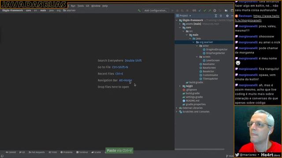The width and height of the screenshot is (282, 158).
Task: Select build.gradle under core
Action: (x=194, y=83)
